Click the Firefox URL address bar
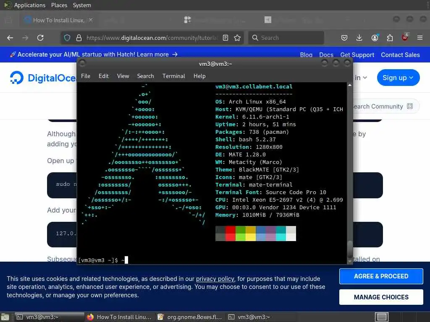The image size is (430, 322). click(152, 38)
